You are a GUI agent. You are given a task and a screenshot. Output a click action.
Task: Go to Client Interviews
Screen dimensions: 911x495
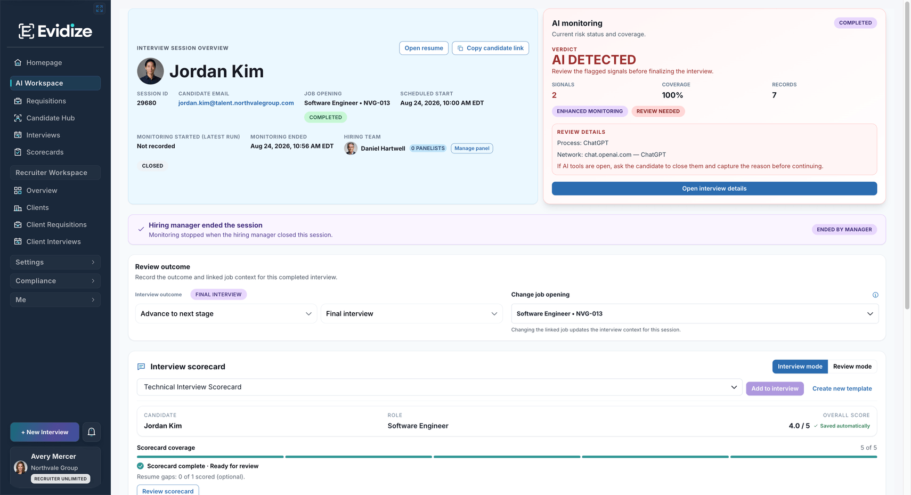[55, 241]
